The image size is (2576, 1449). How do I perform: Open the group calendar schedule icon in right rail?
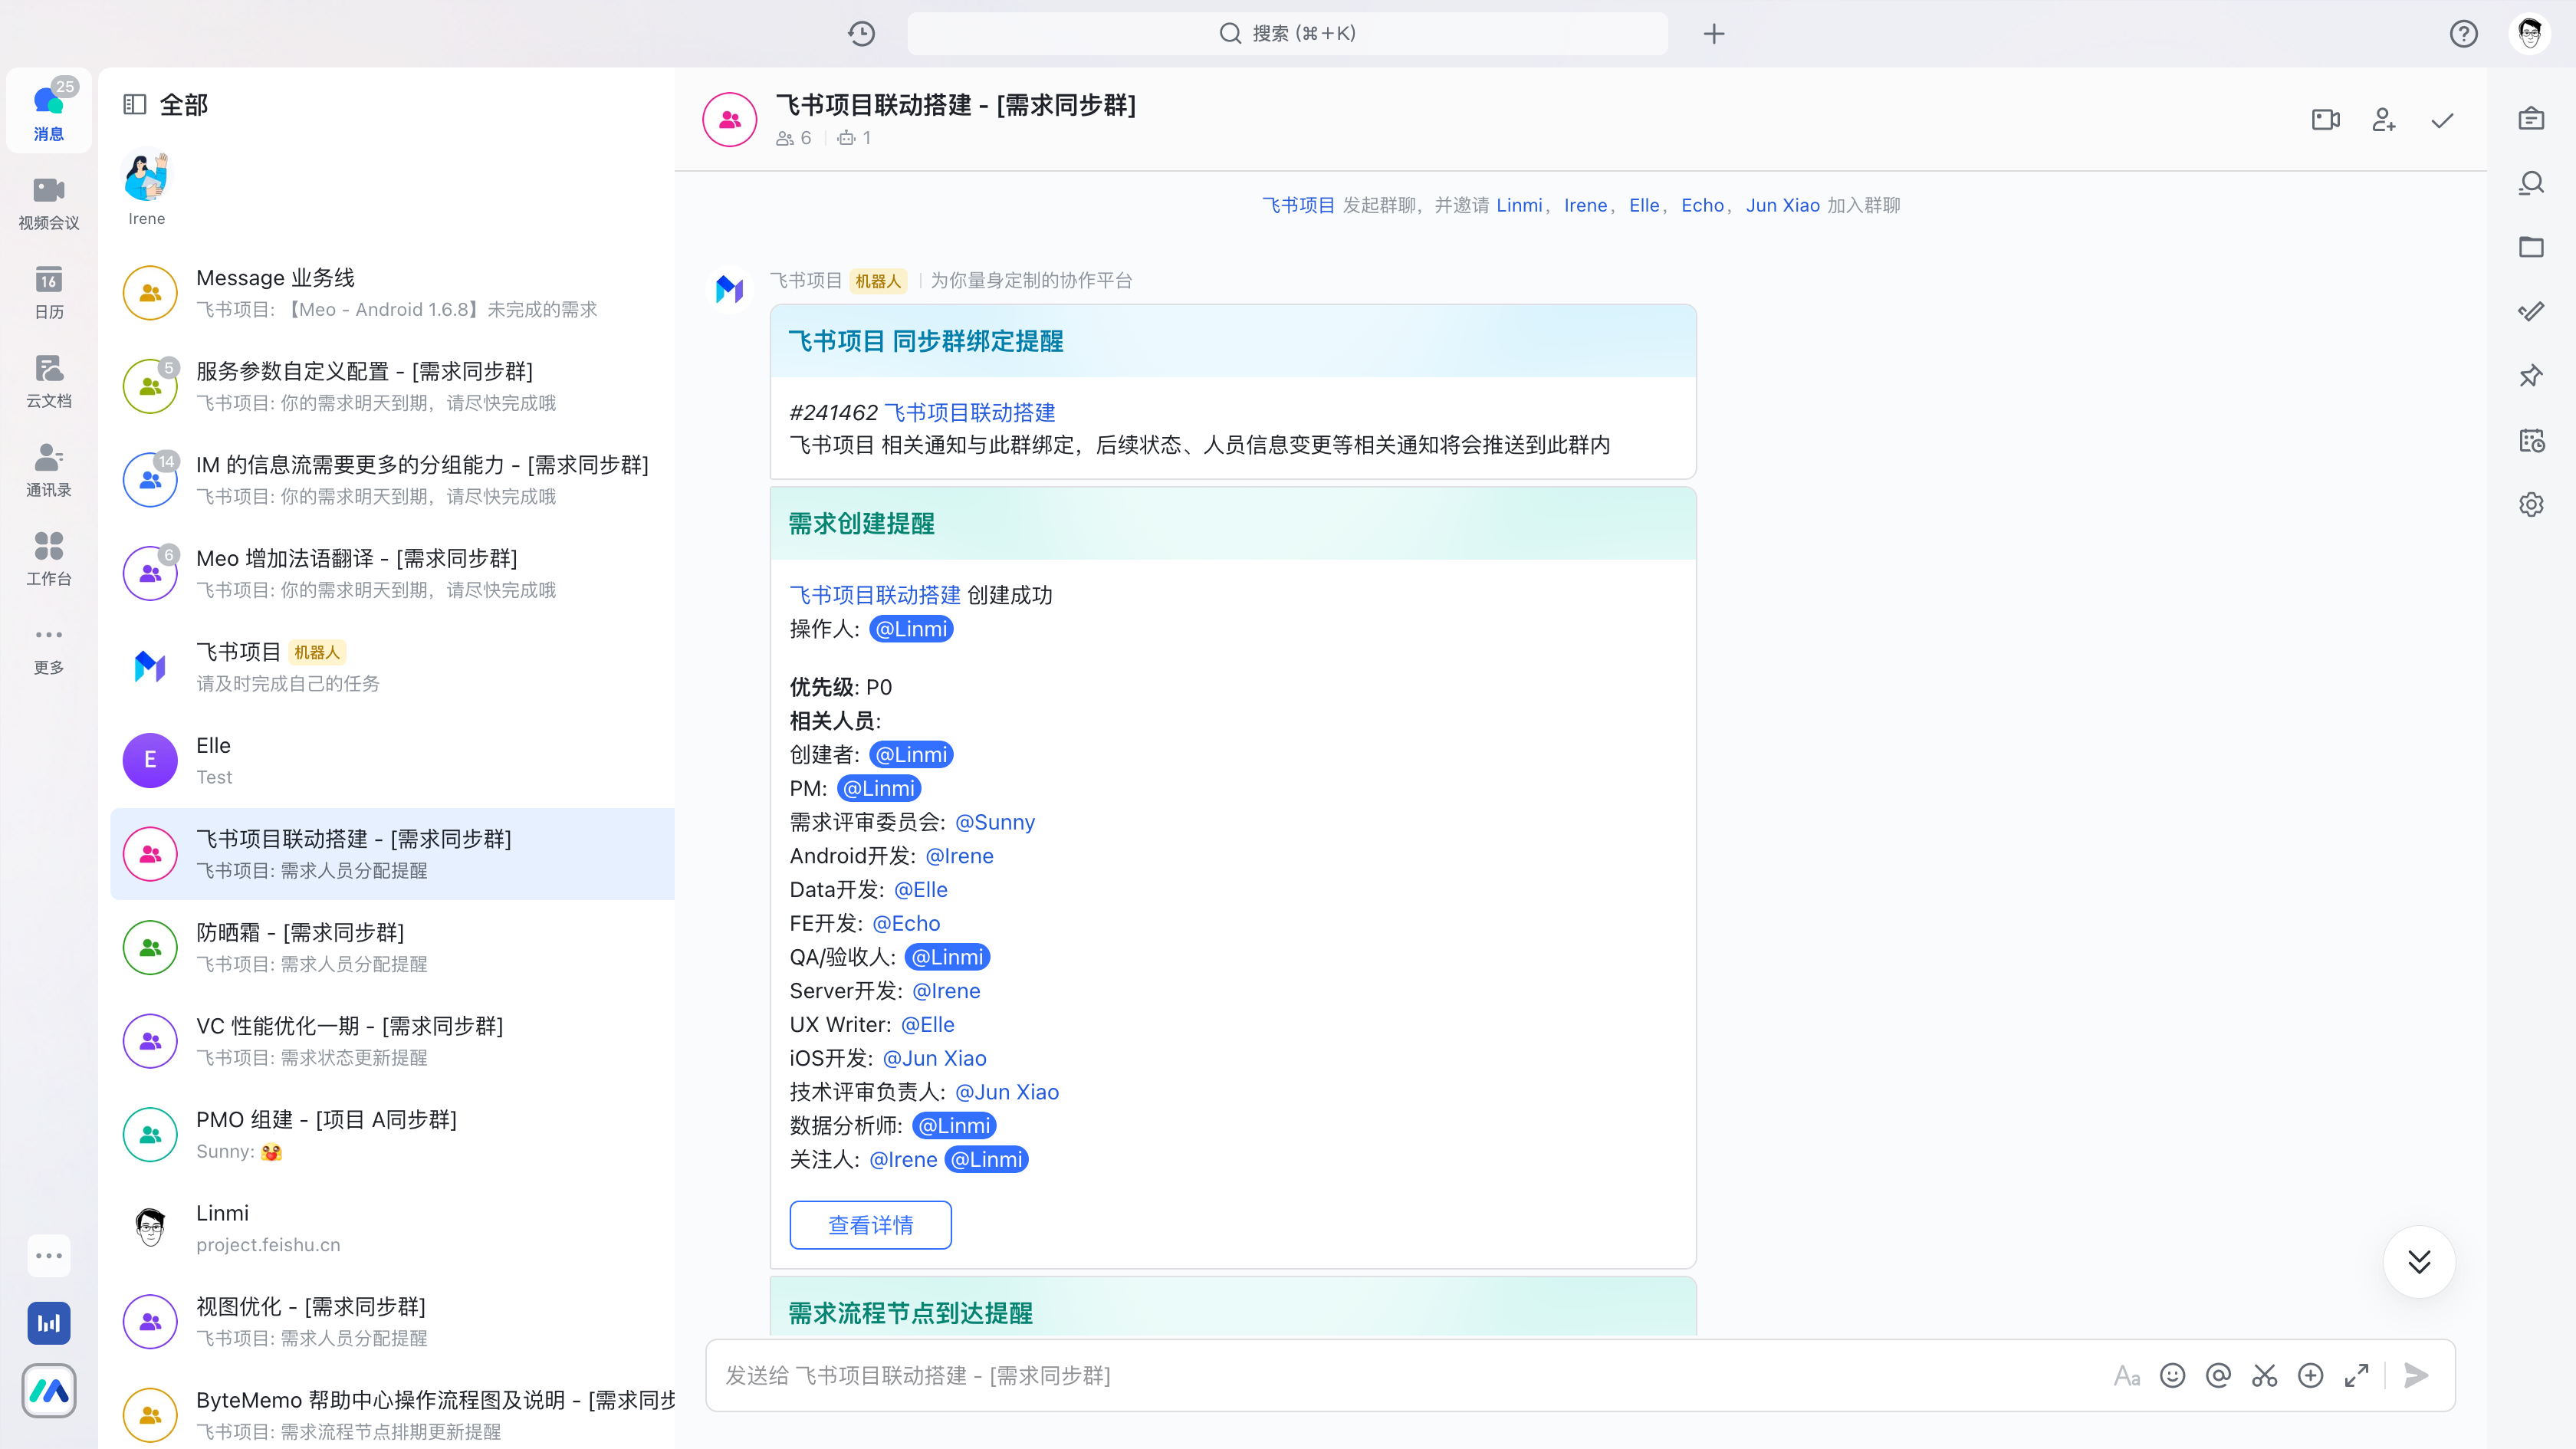pos(2531,440)
